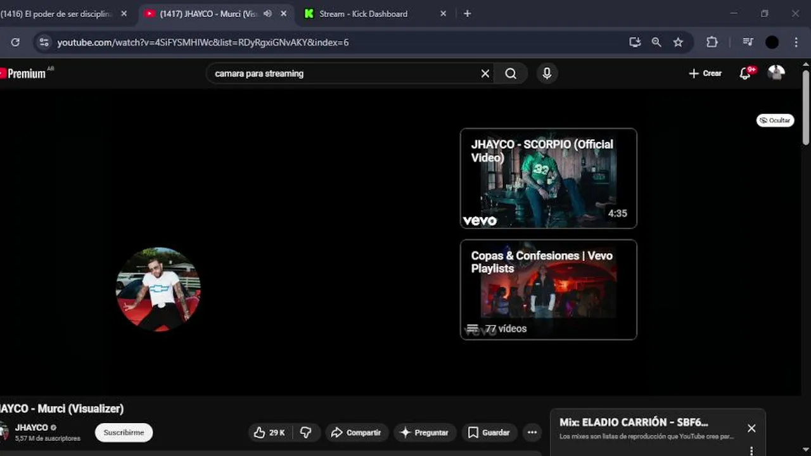The height and width of the screenshot is (456, 811).
Task: Open the media control icon in Chrome toolbar
Action: coord(748,42)
